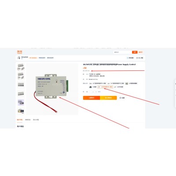This screenshot has height=176, width=176.
Task: Click the orange search button in header
Action: (x=135, y=52)
